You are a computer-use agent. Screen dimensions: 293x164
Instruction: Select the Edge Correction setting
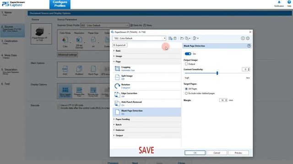[x=146, y=95]
